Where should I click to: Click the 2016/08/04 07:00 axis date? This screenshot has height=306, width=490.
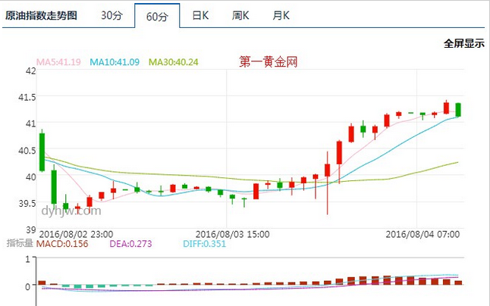coord(422,234)
